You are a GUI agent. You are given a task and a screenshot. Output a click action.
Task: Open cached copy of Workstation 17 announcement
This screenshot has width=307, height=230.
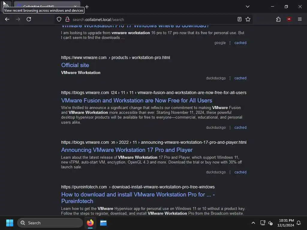pyautogui.click(x=240, y=172)
